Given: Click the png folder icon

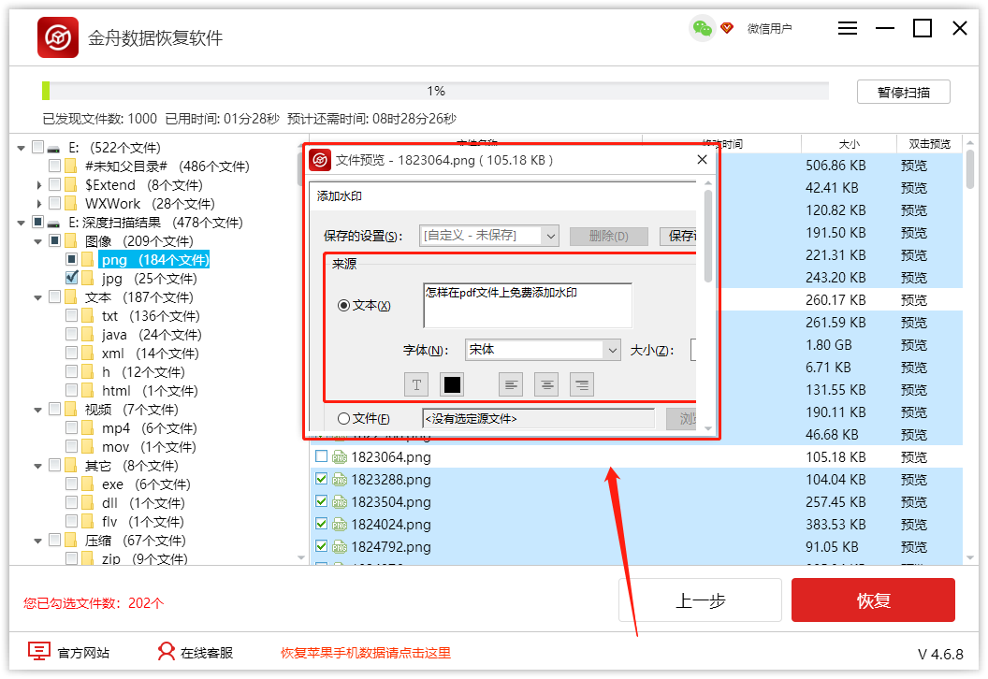Looking at the screenshot, I should pos(88,259).
